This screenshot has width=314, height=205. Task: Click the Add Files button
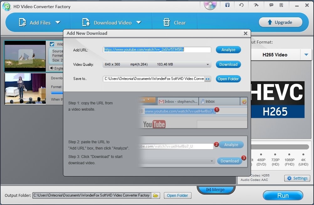tap(35, 23)
